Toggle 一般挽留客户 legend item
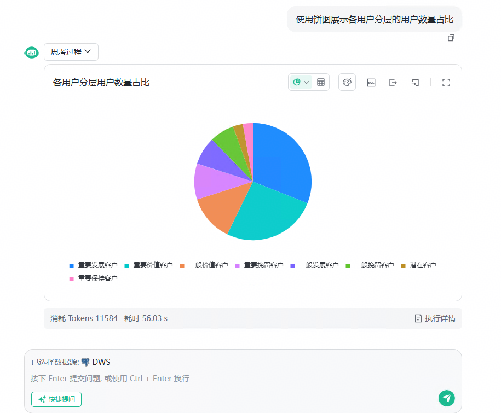 pyautogui.click(x=370, y=265)
